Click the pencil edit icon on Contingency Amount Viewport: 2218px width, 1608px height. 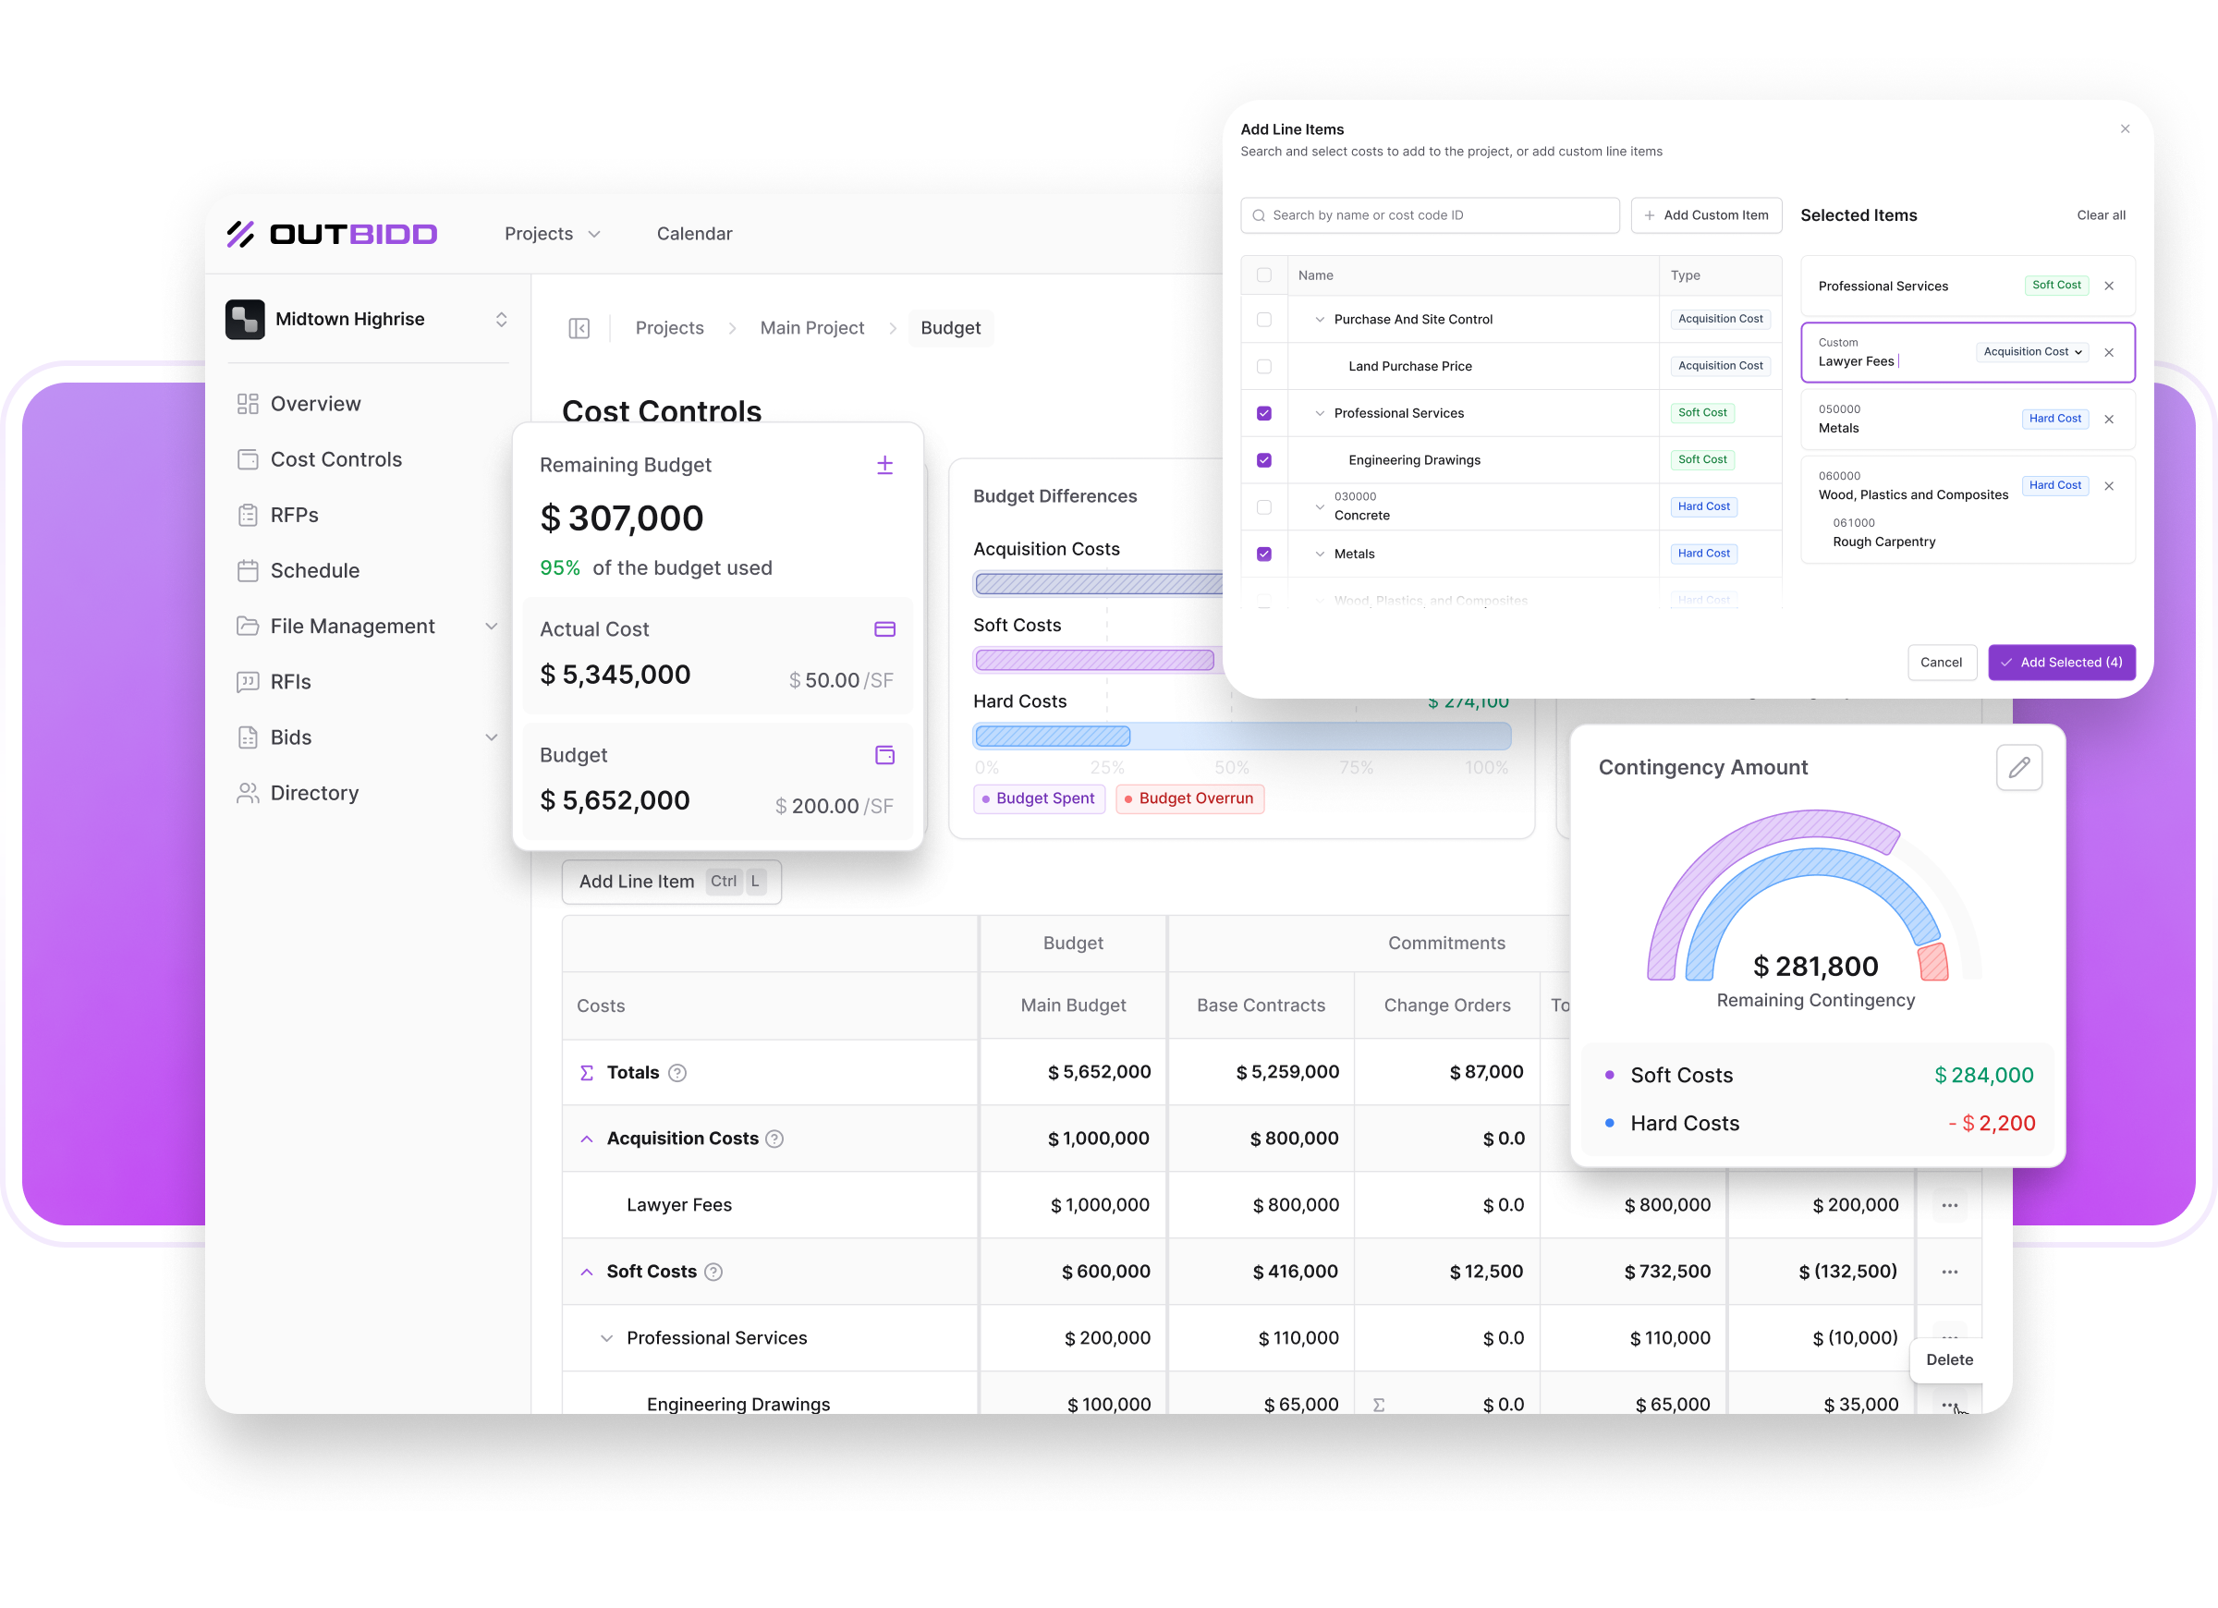coord(2018,768)
